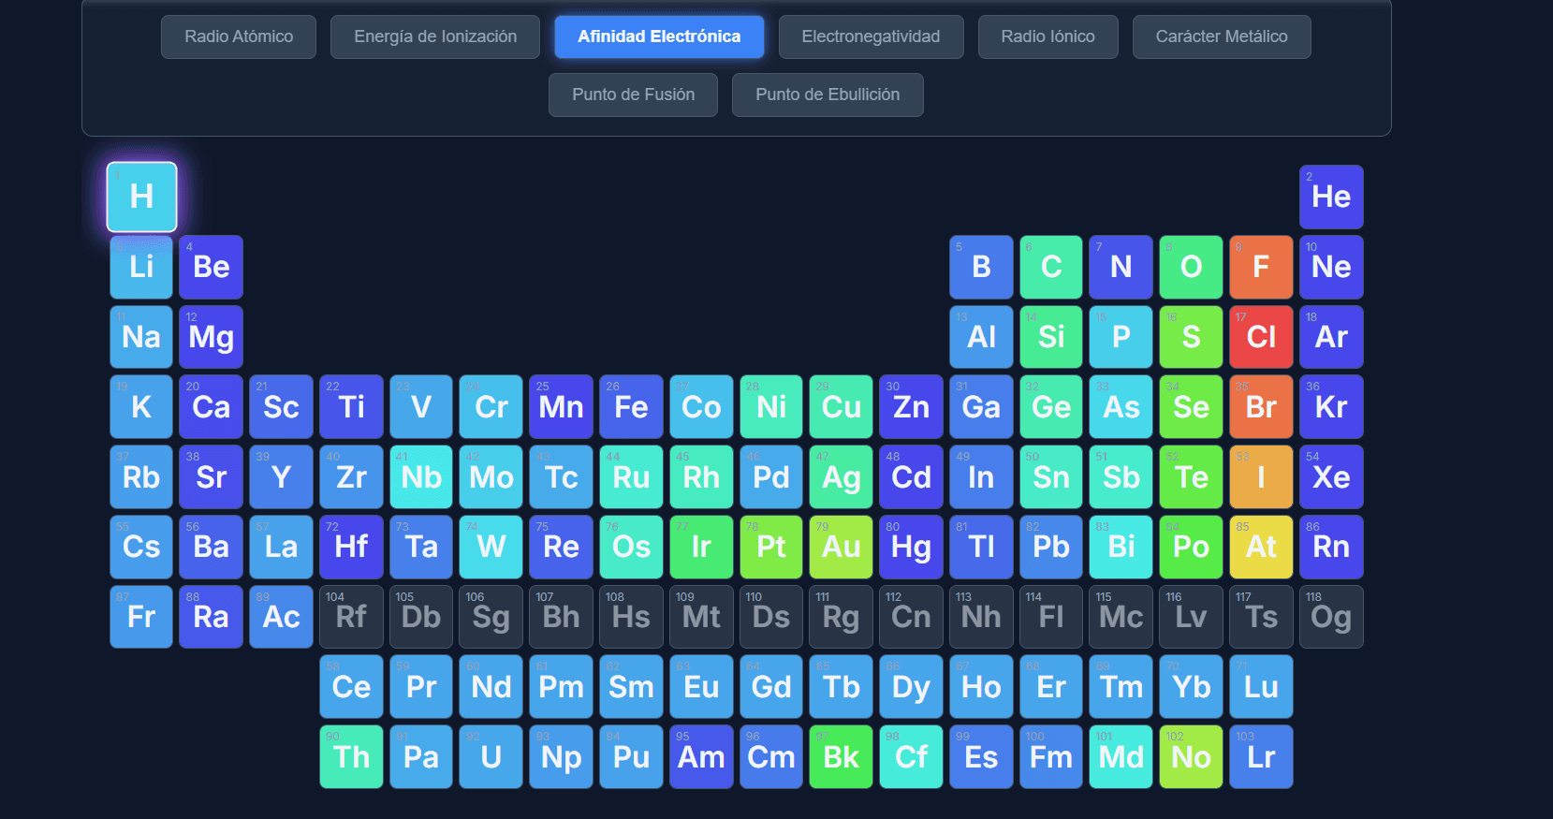Open the Gold (Au) element tile
The height and width of the screenshot is (819, 1553).
[x=841, y=547]
